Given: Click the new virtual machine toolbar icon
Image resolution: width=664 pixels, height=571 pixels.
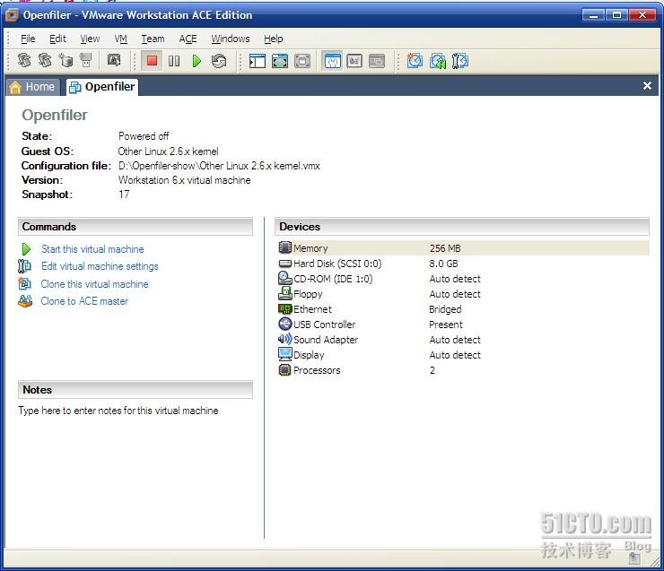Looking at the screenshot, I should pyautogui.click(x=66, y=60).
